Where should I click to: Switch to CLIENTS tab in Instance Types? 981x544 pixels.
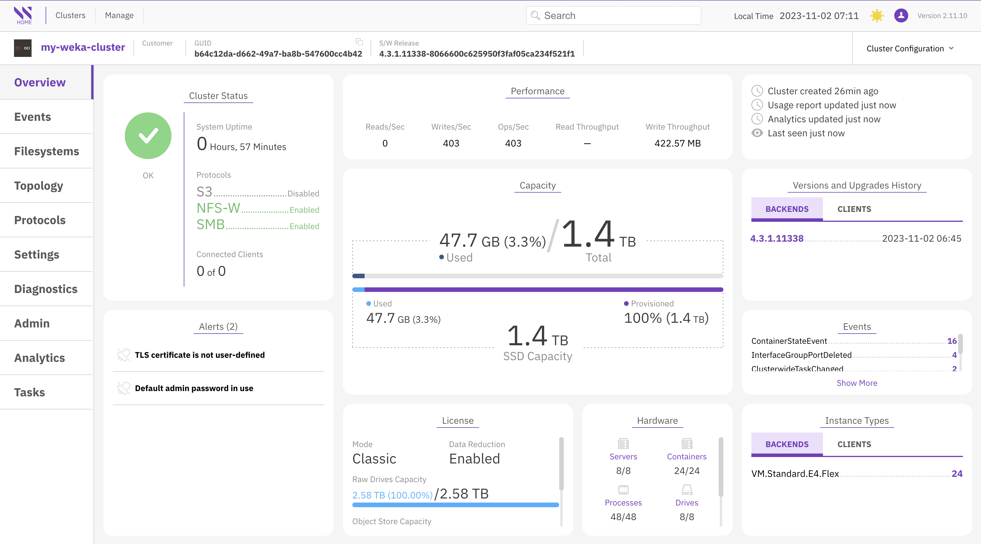tap(854, 444)
